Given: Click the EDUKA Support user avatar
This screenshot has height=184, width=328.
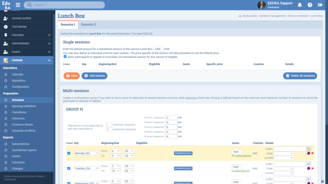Looking at the screenshot, I should pyautogui.click(x=261, y=5).
